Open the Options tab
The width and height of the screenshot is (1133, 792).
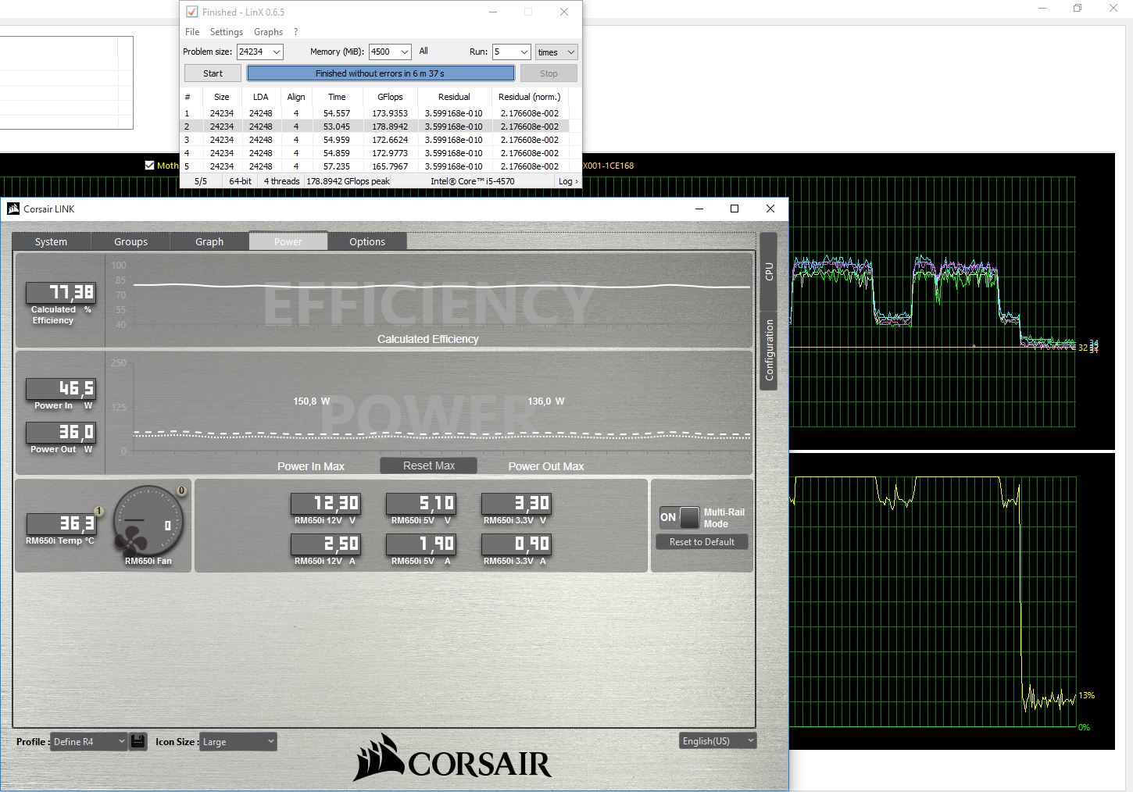pyautogui.click(x=367, y=241)
